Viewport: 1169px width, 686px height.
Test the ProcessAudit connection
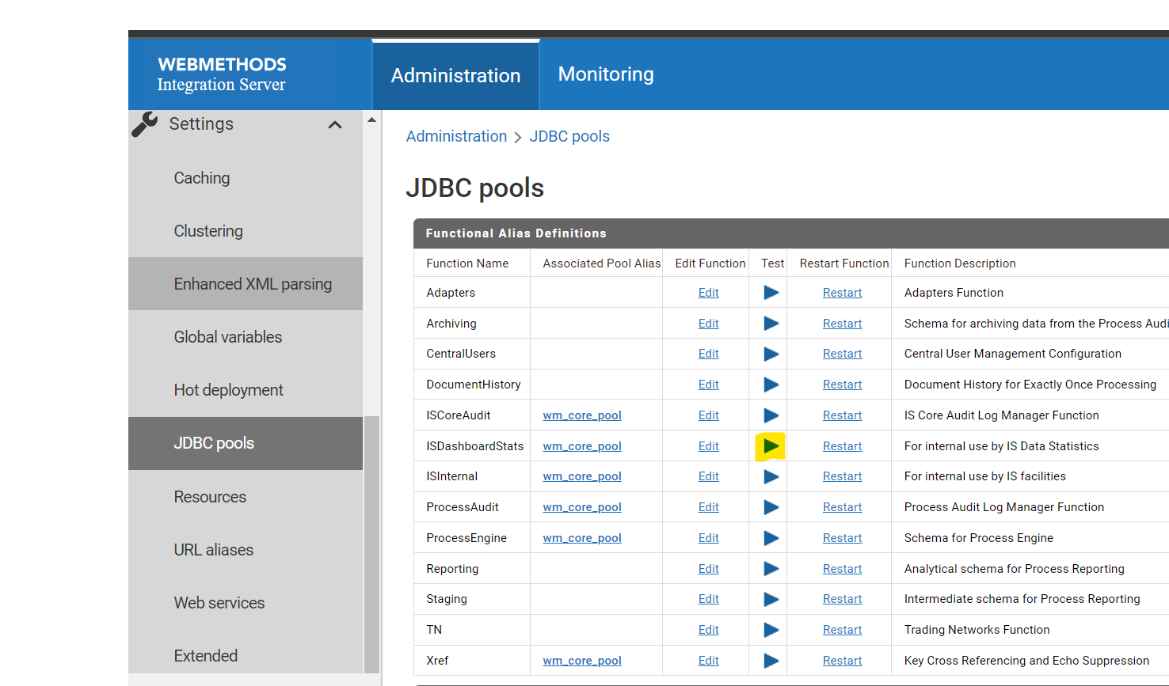coord(769,506)
